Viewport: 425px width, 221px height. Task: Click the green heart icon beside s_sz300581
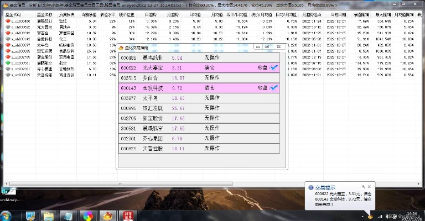(7, 63)
